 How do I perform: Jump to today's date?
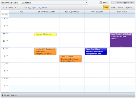(x=11, y=7)
